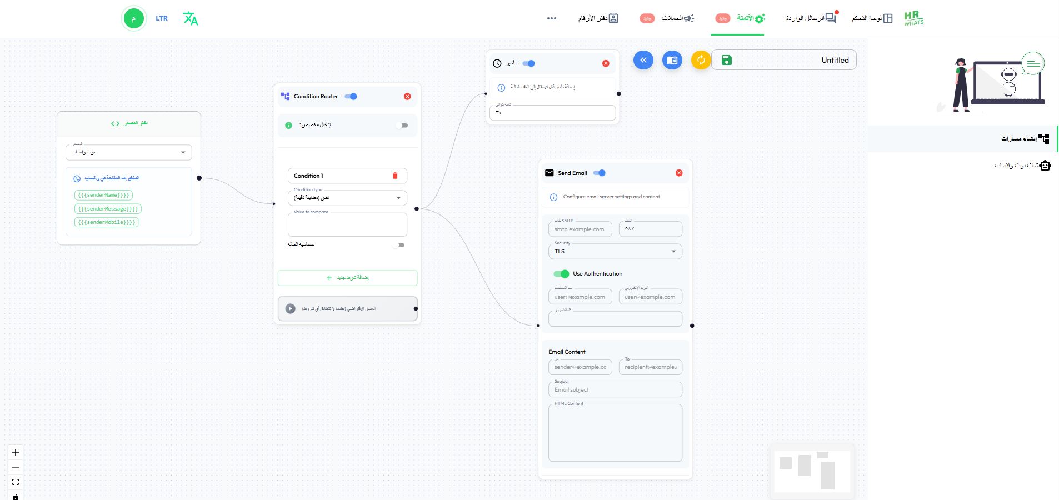This screenshot has height=500, width=1059.
Task: Open the source dropdown in source node
Action: click(128, 152)
